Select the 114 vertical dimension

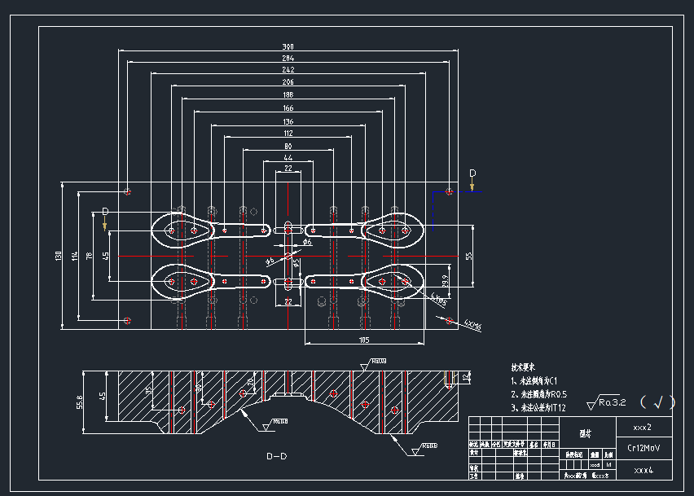pyautogui.click(x=74, y=256)
